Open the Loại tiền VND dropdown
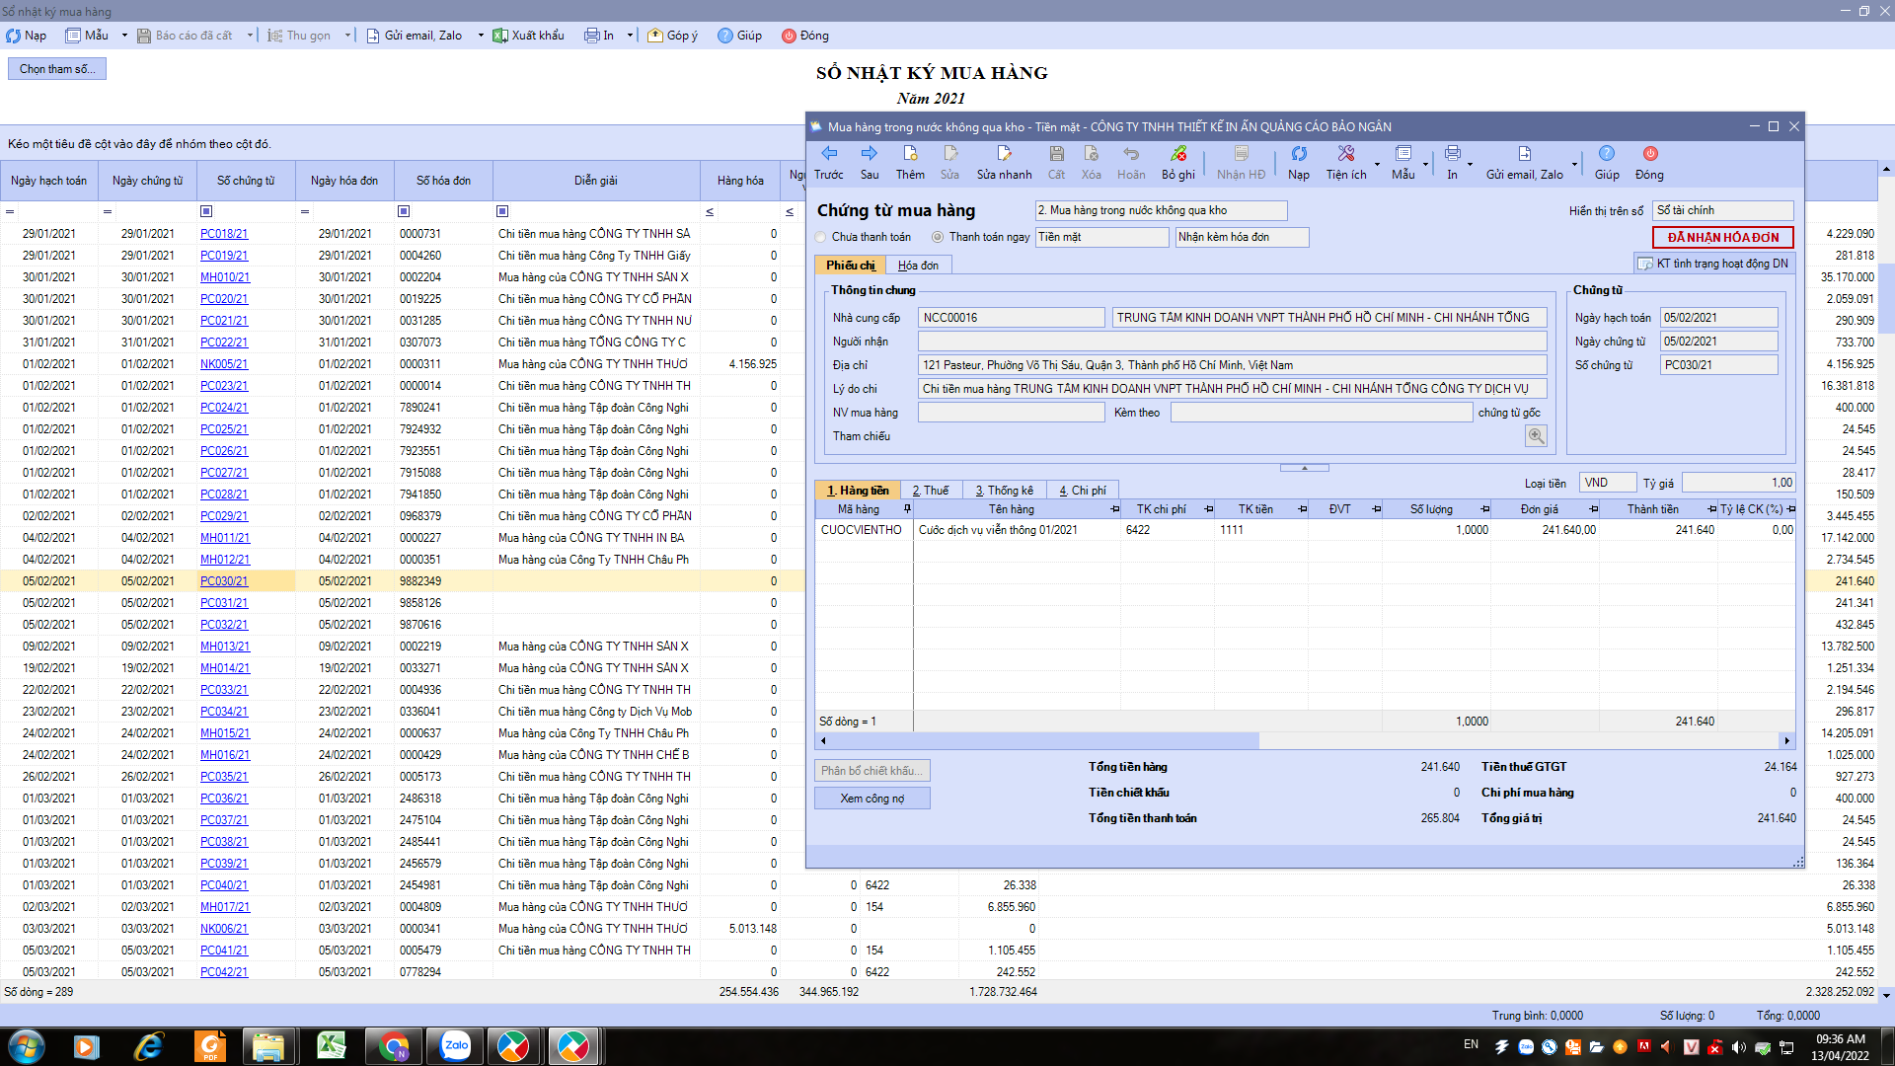The image size is (1895, 1066). 1608,483
